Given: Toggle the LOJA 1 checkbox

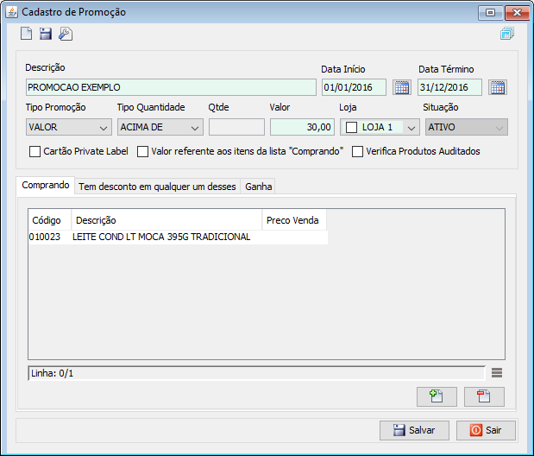Looking at the screenshot, I should click(351, 128).
